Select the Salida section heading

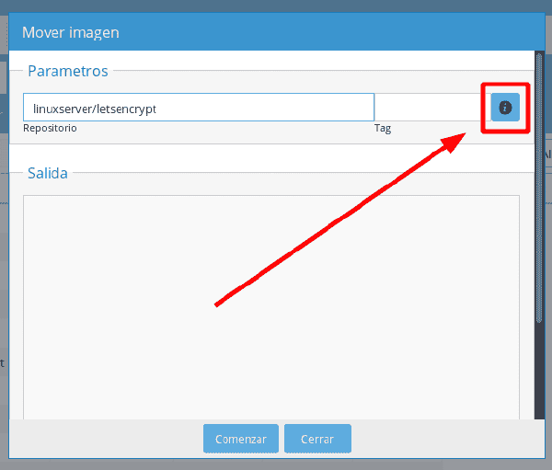click(48, 173)
